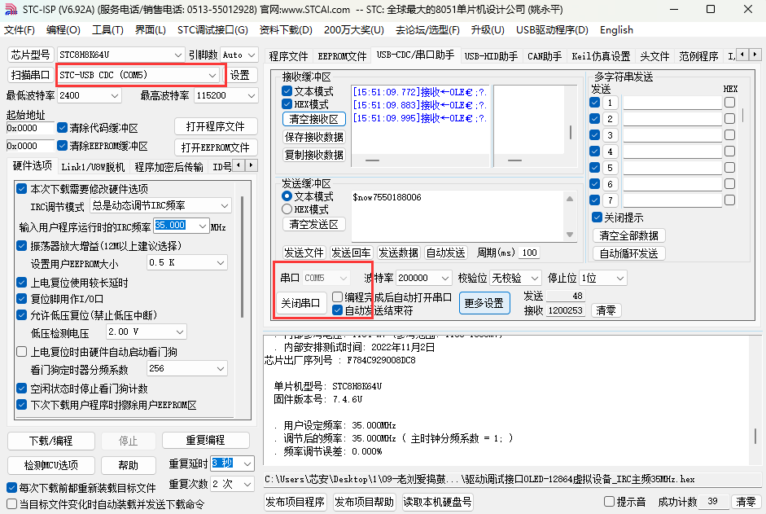Switch to the USB-HID助手 tab
Viewport: 766px width, 514px height.
(x=491, y=56)
